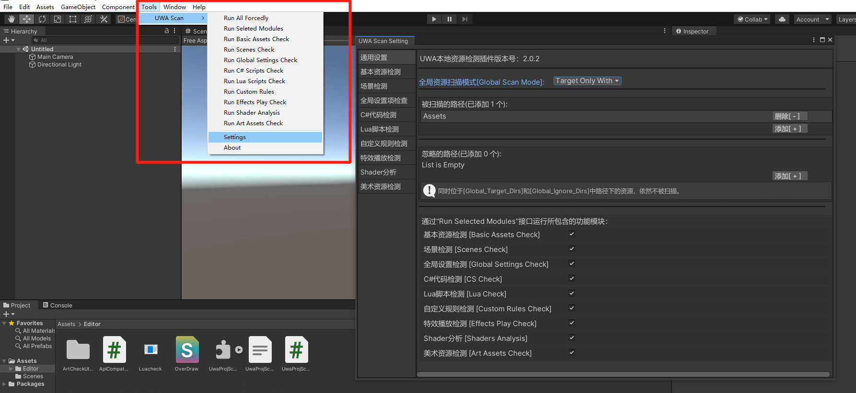Image resolution: width=856 pixels, height=393 pixels.
Task: Expand the Packages folder in Project
Action: tap(4, 384)
